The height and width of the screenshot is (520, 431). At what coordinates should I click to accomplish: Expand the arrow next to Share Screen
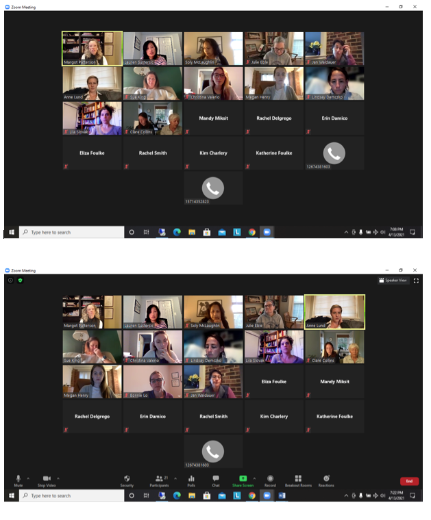pyautogui.click(x=254, y=478)
